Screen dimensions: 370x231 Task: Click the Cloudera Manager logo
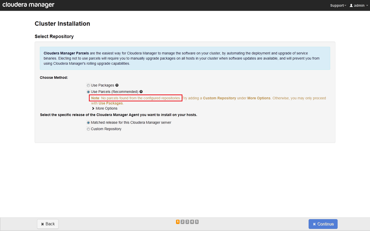point(28,5)
